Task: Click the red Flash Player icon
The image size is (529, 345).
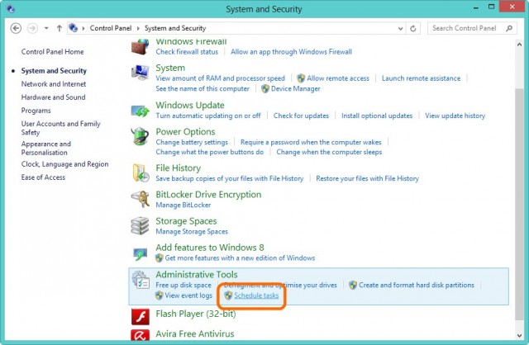Action: [141, 316]
